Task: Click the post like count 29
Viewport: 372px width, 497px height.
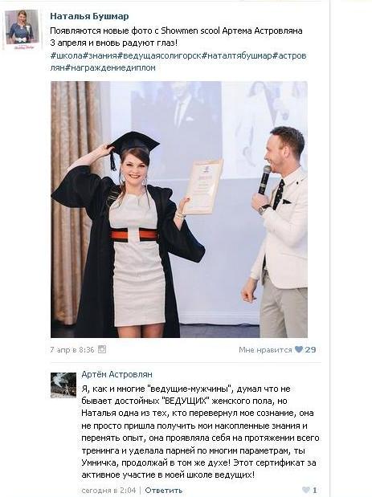Action: click(x=310, y=349)
